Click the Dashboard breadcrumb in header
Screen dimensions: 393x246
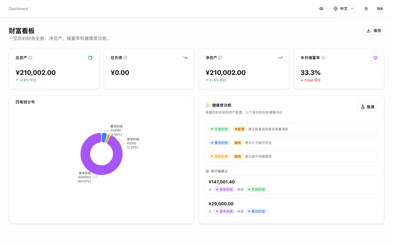point(18,9)
